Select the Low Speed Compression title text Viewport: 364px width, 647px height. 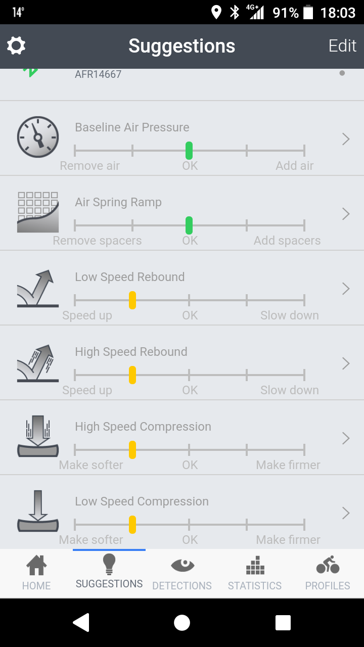coord(142,501)
